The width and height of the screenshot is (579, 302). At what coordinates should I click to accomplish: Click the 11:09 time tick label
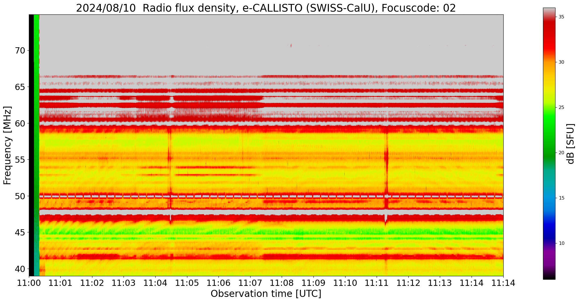[313, 283]
